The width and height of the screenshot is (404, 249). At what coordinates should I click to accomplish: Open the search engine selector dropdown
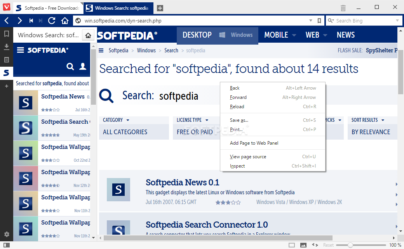331,21
